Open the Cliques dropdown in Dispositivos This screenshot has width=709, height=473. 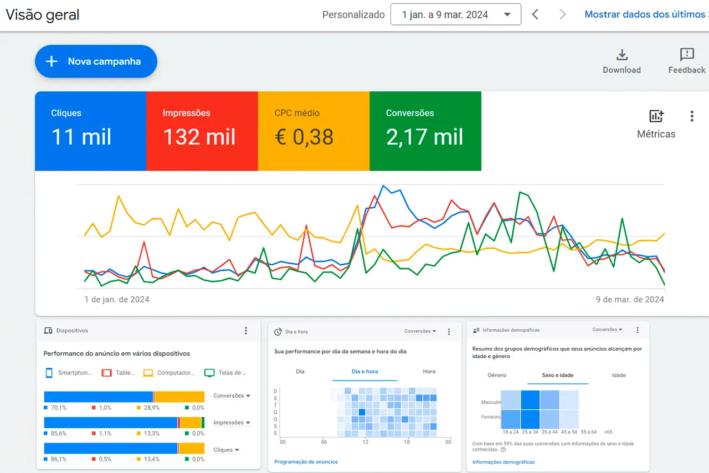coord(227,450)
